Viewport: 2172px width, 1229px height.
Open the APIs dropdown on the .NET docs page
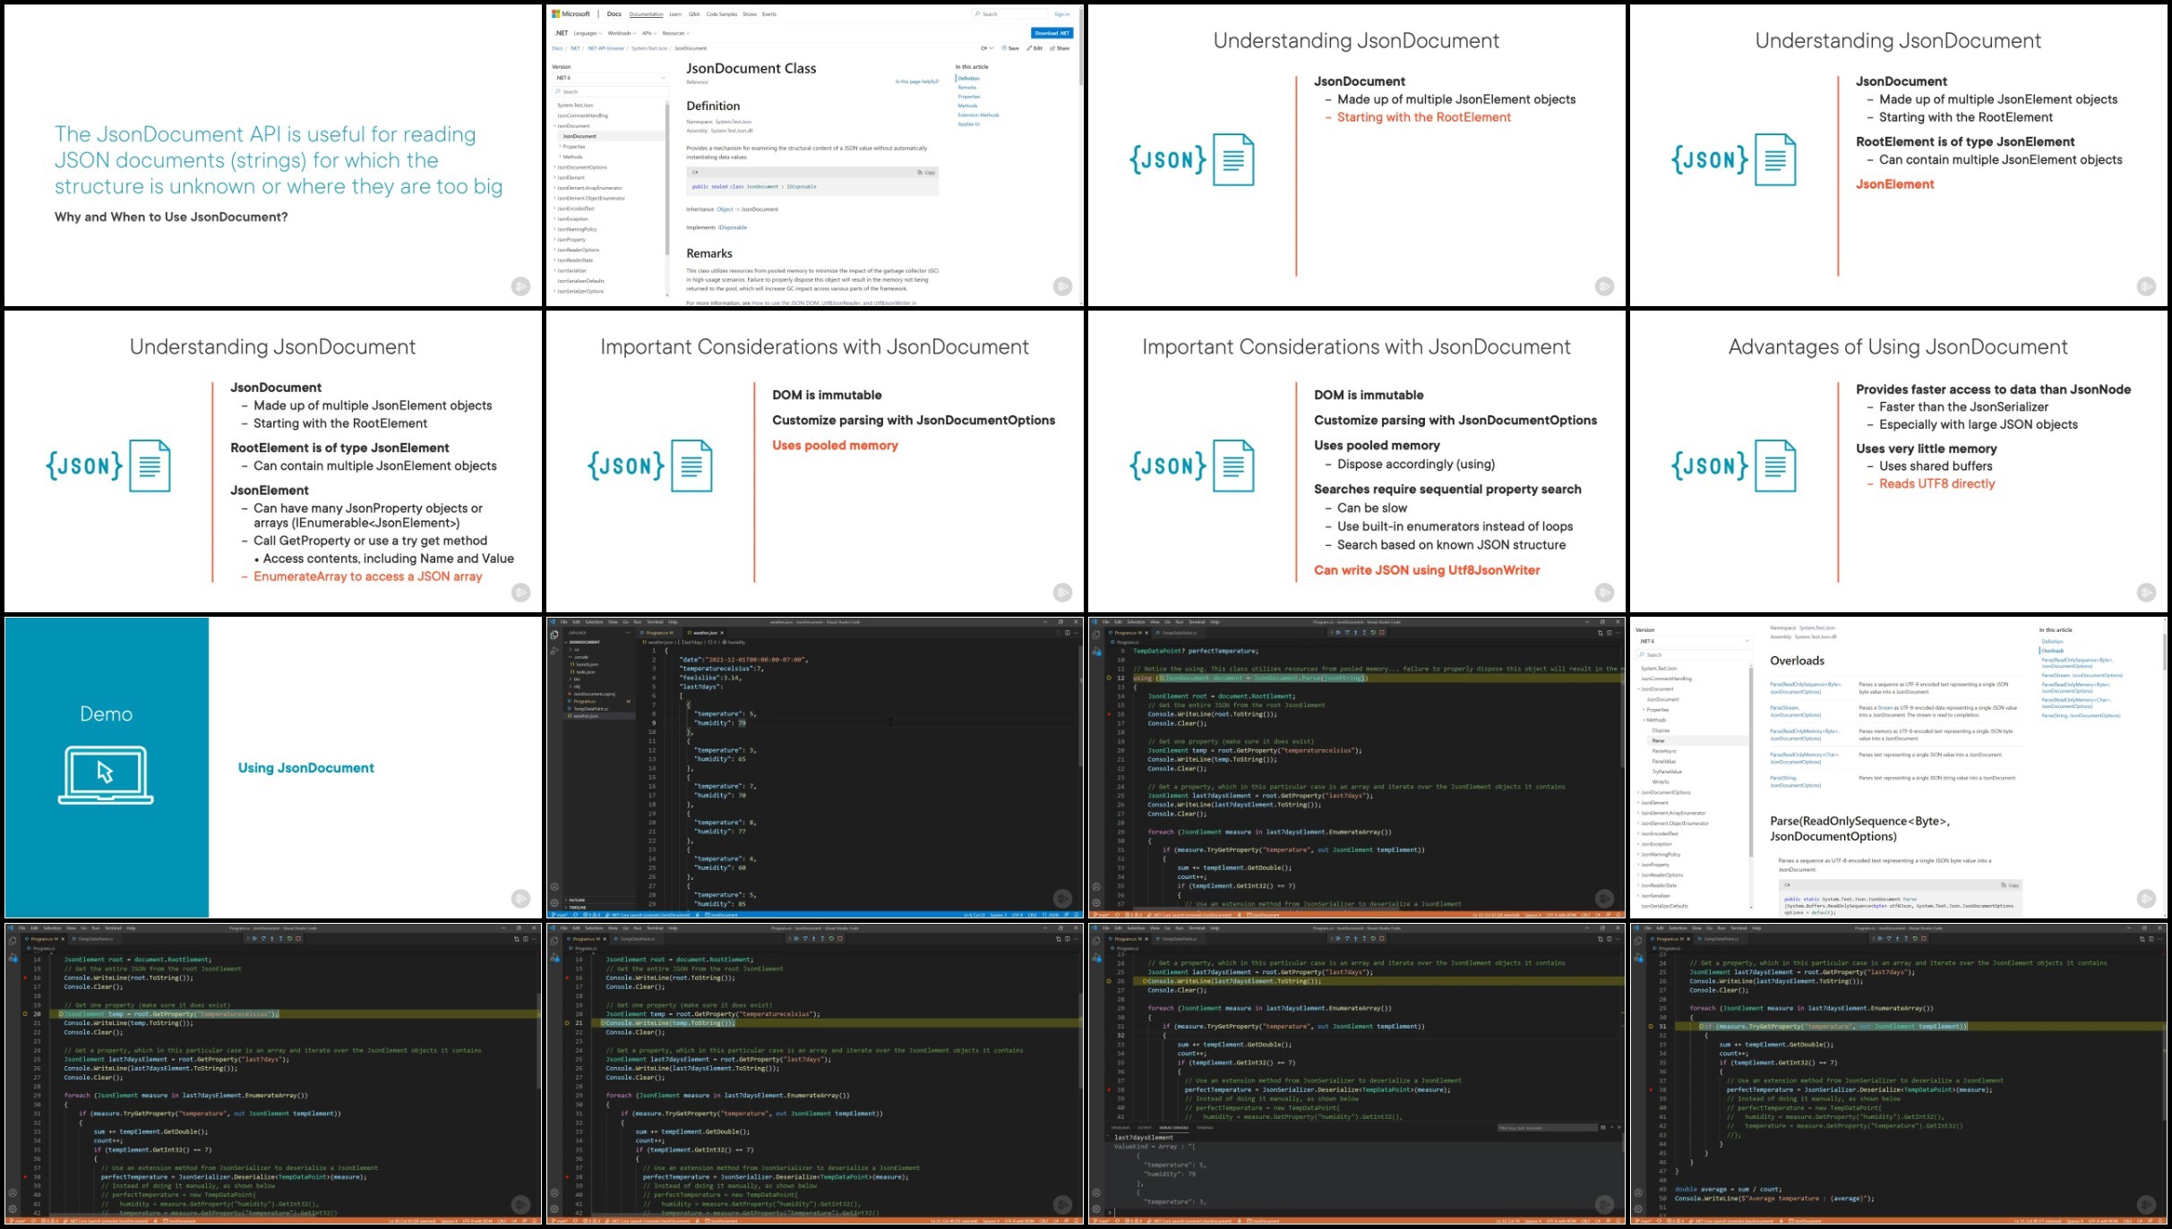tap(649, 33)
